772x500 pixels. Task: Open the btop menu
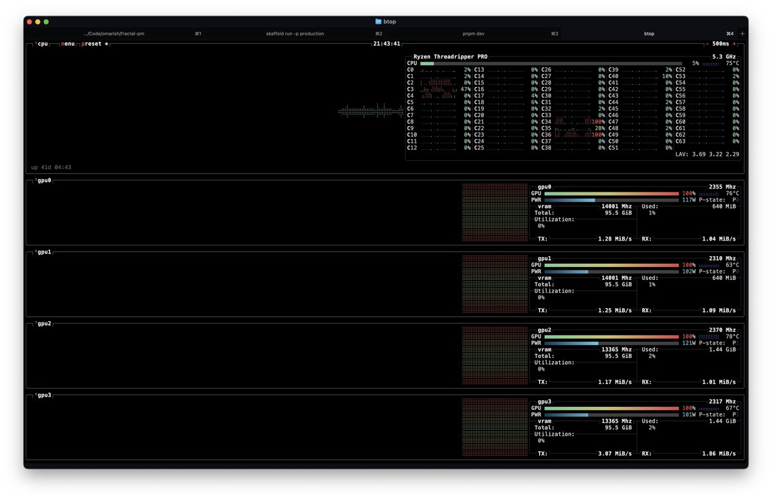tap(68, 44)
